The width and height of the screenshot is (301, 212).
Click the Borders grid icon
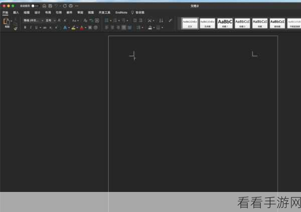pyautogui.click(x=158, y=28)
